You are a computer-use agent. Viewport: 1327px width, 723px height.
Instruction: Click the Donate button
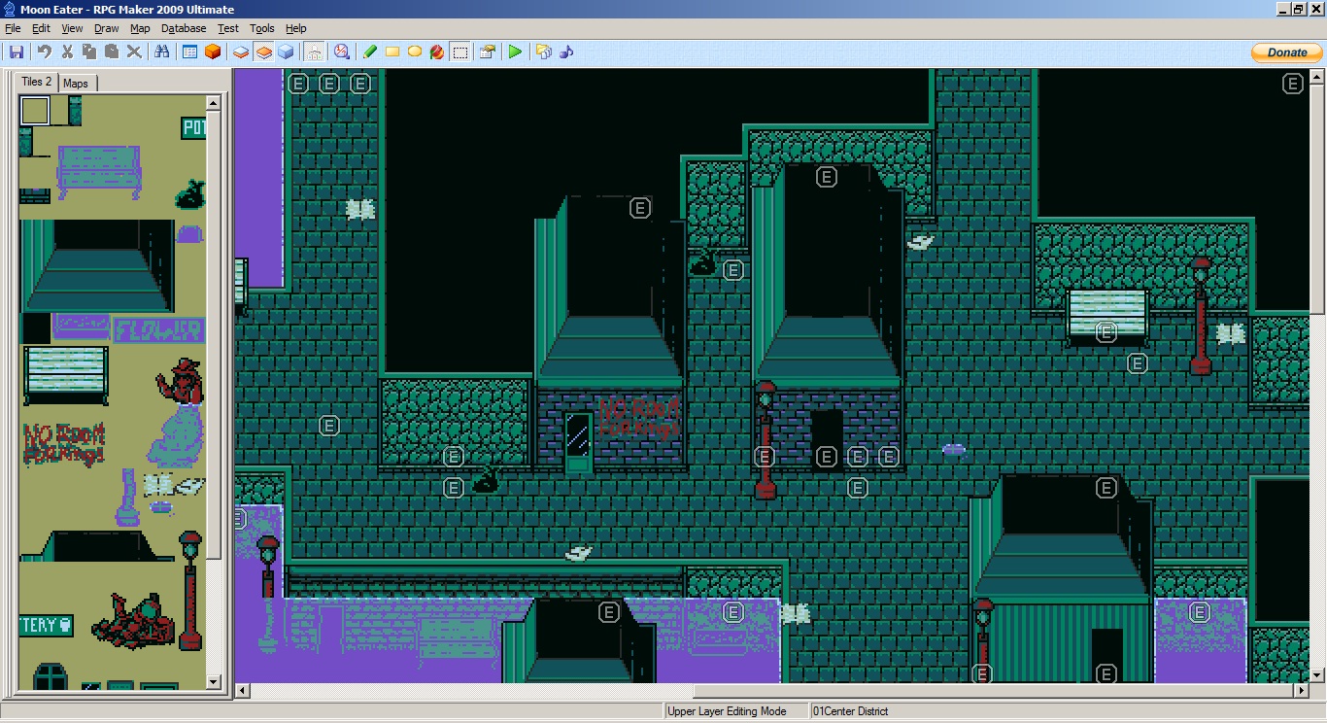pos(1286,52)
